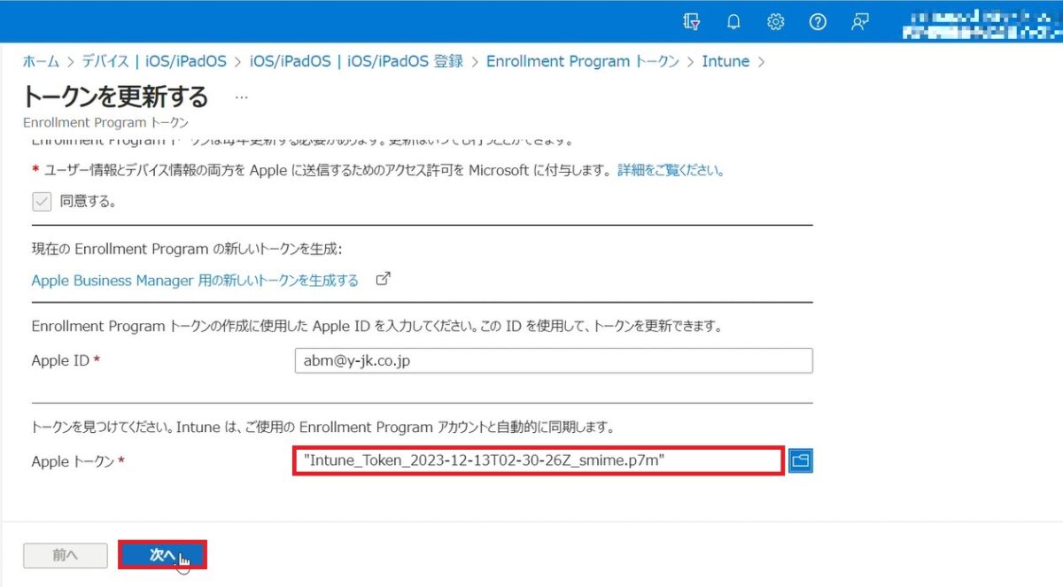Click the external link icon beside the ABM link
This screenshot has height=587, width=1063.
coord(384,277)
